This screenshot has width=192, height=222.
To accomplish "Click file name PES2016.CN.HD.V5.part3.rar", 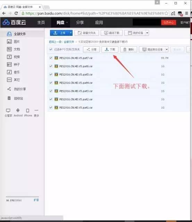I will pos(76,91).
